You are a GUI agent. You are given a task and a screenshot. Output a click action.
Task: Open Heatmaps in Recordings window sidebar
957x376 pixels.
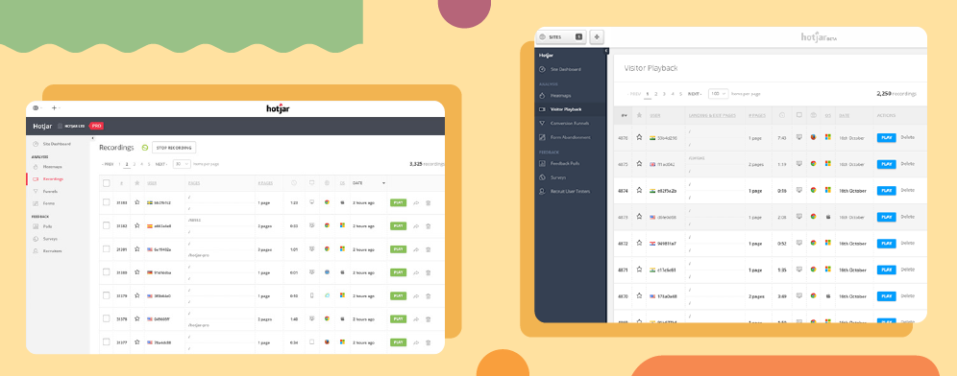tap(53, 166)
